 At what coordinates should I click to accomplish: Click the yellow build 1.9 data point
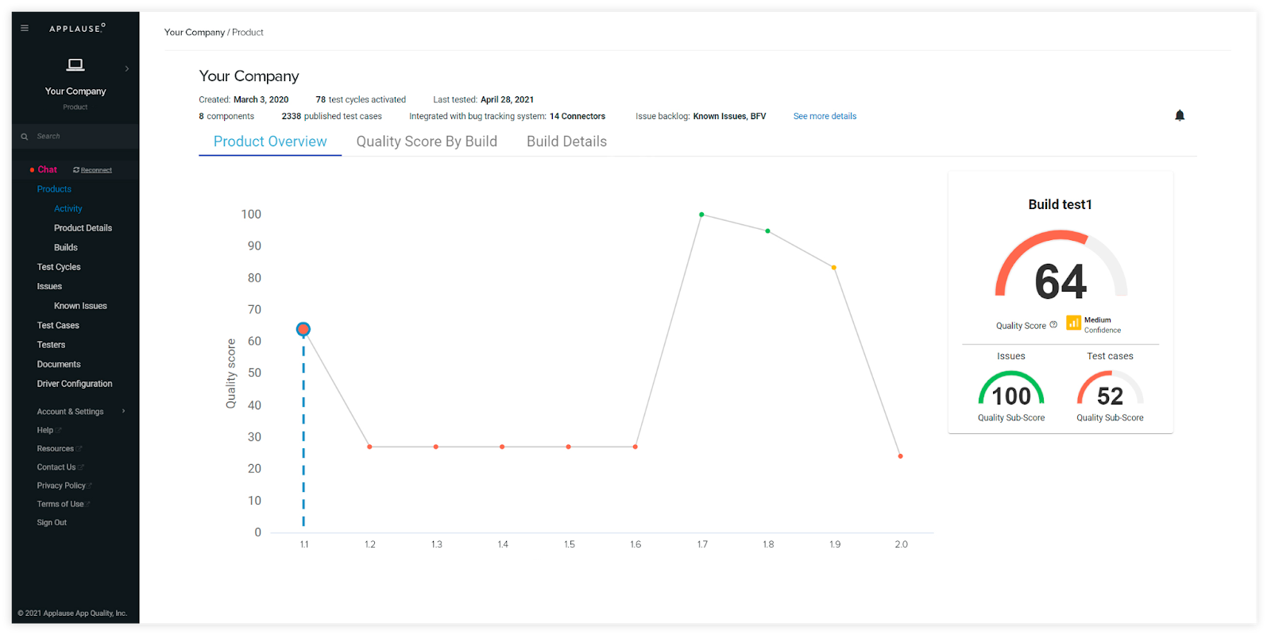pyautogui.click(x=834, y=267)
